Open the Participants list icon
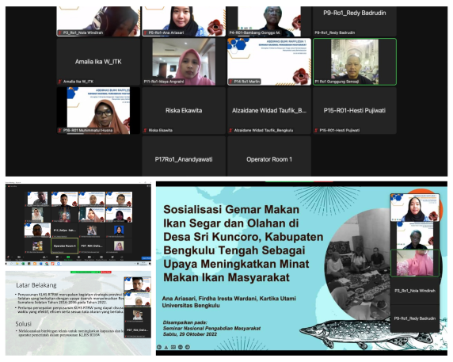 (44, 257)
